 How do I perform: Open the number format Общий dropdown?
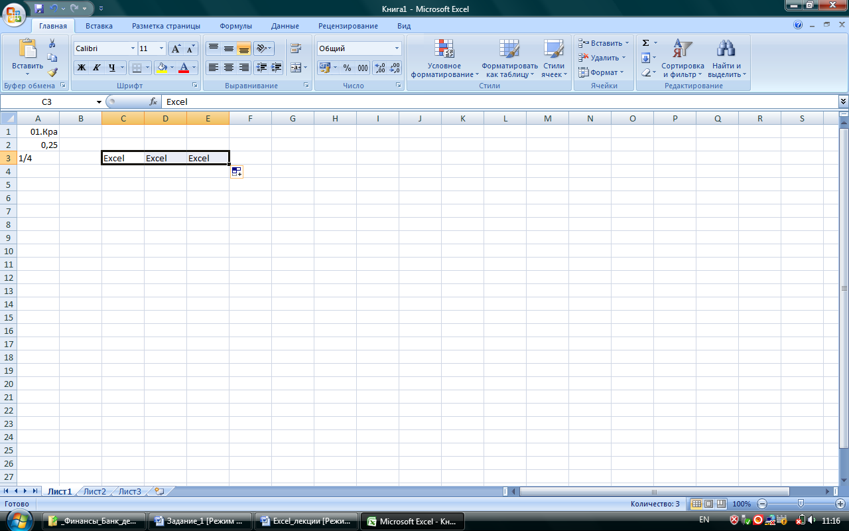397,48
